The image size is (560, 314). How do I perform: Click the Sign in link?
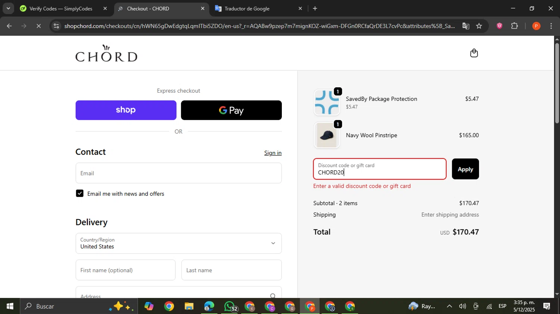[273, 153]
